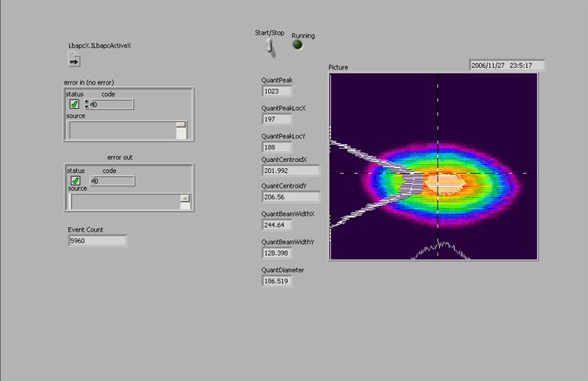Viewport: 588px width, 381px height.
Task: Click inside the error in source textbox
Action: [x=122, y=130]
